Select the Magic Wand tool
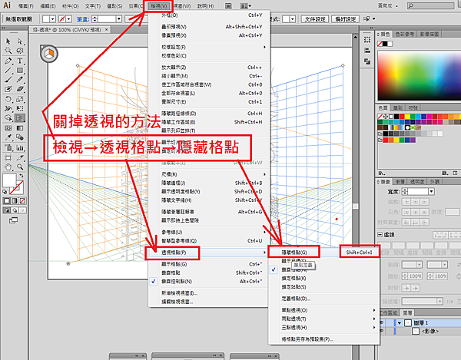This screenshot has height=360, width=461. coord(8,51)
